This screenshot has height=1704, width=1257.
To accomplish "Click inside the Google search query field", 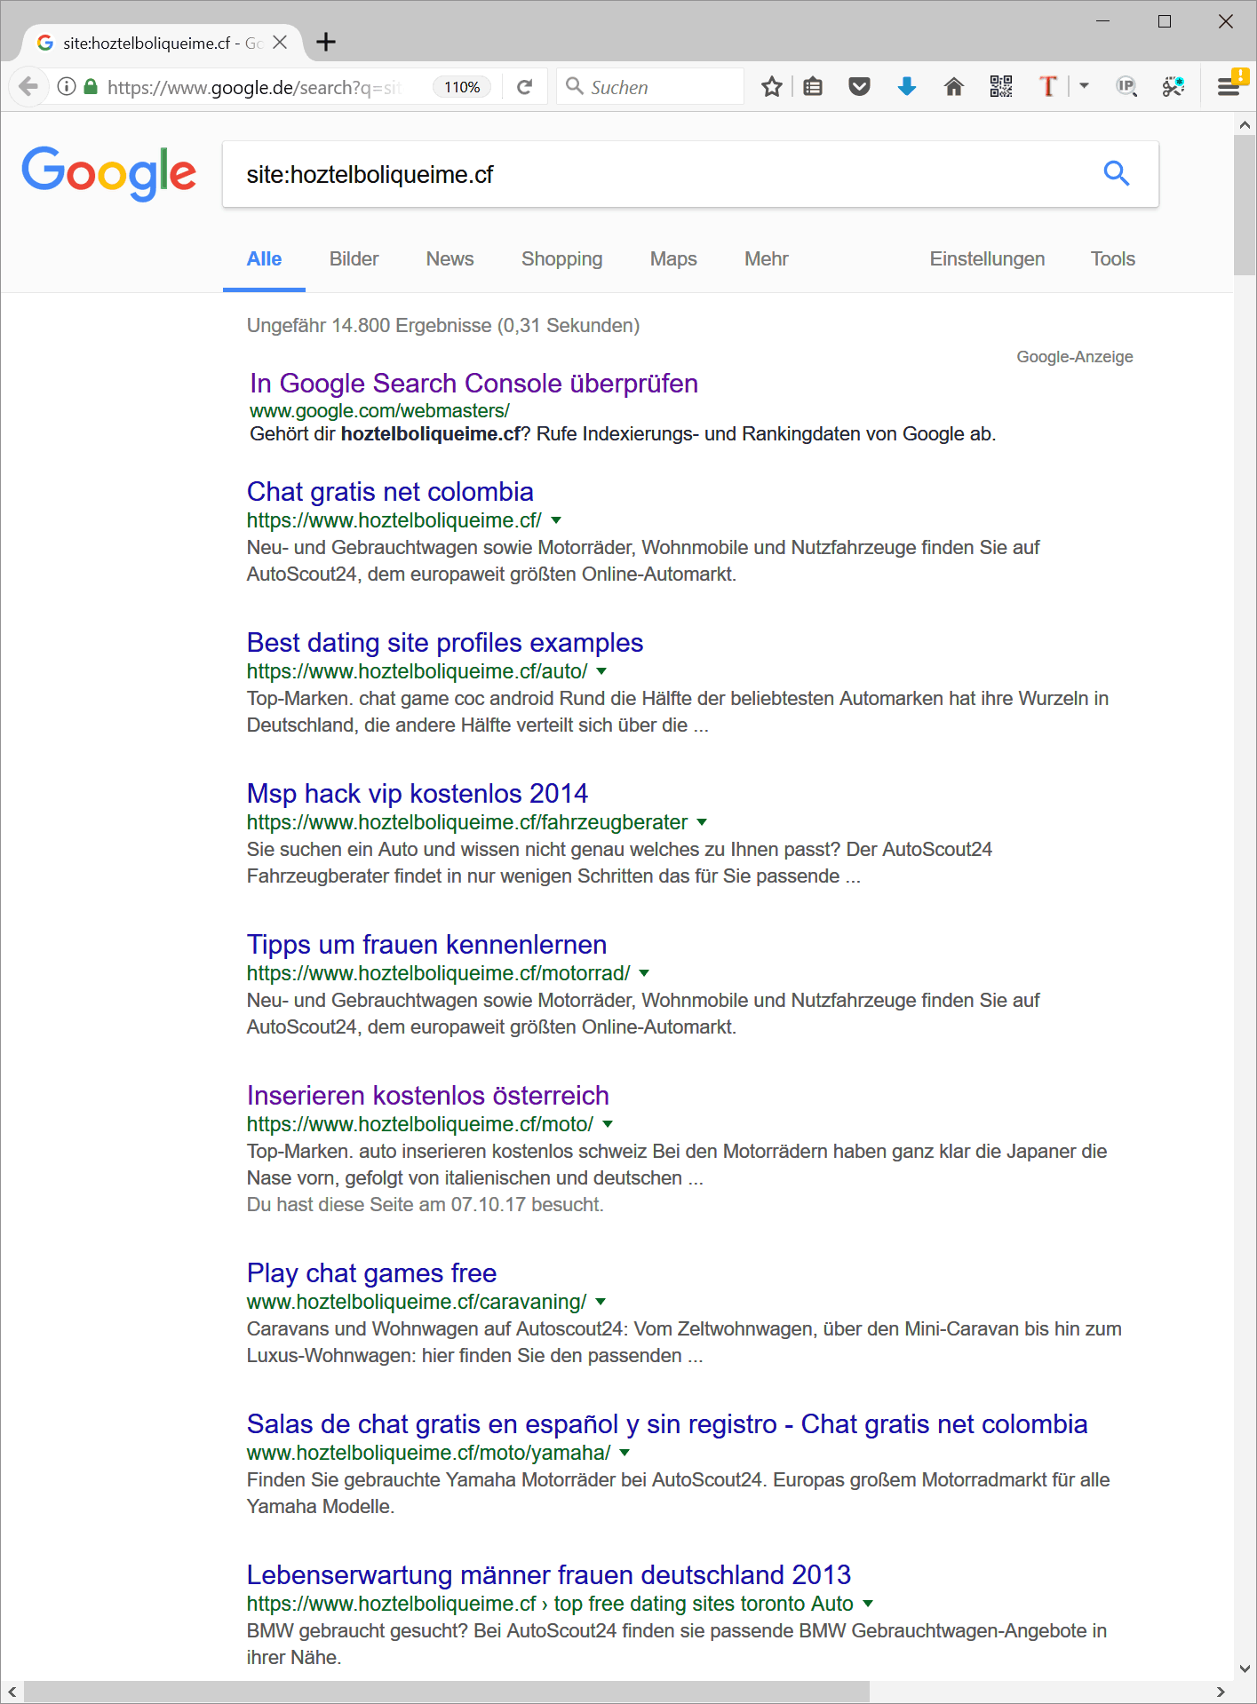I will click(x=657, y=174).
